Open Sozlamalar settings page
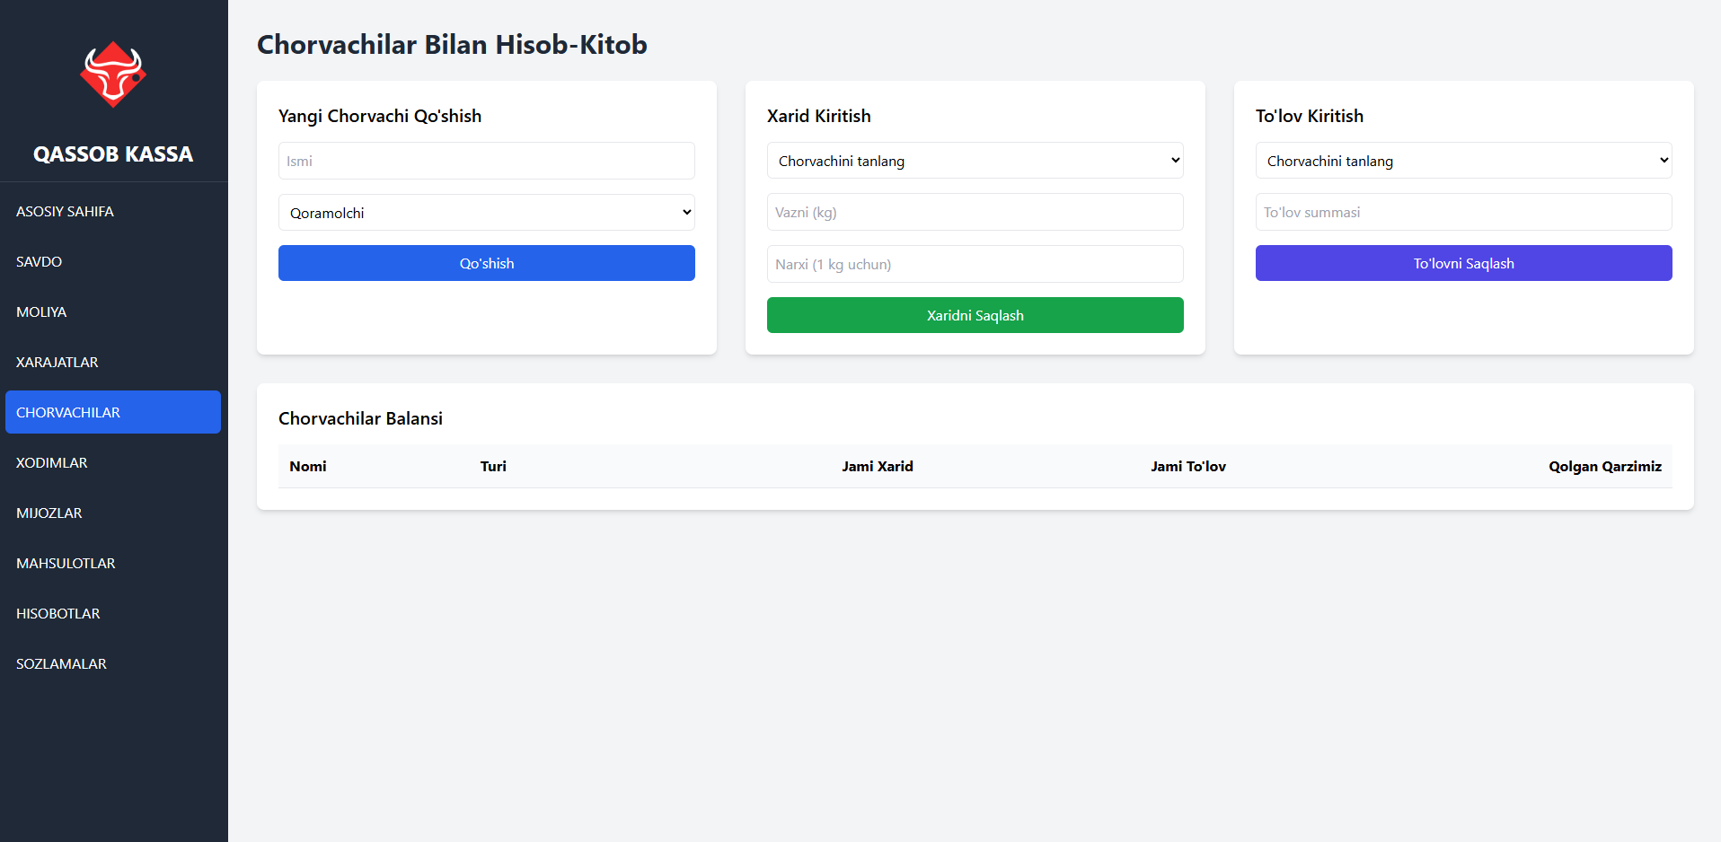 tap(61, 664)
